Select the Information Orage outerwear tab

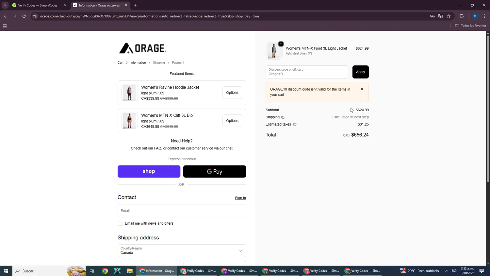tap(100, 5)
